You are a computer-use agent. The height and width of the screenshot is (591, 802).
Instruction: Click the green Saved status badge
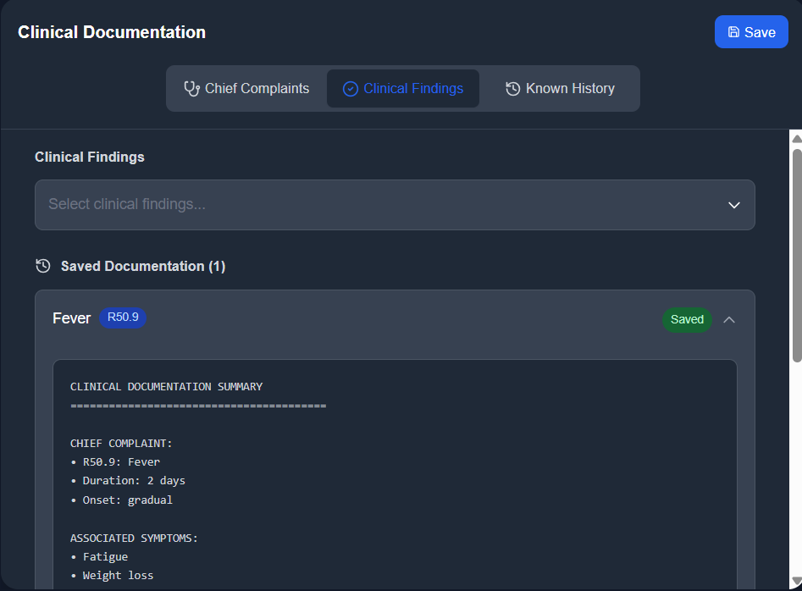tap(687, 319)
